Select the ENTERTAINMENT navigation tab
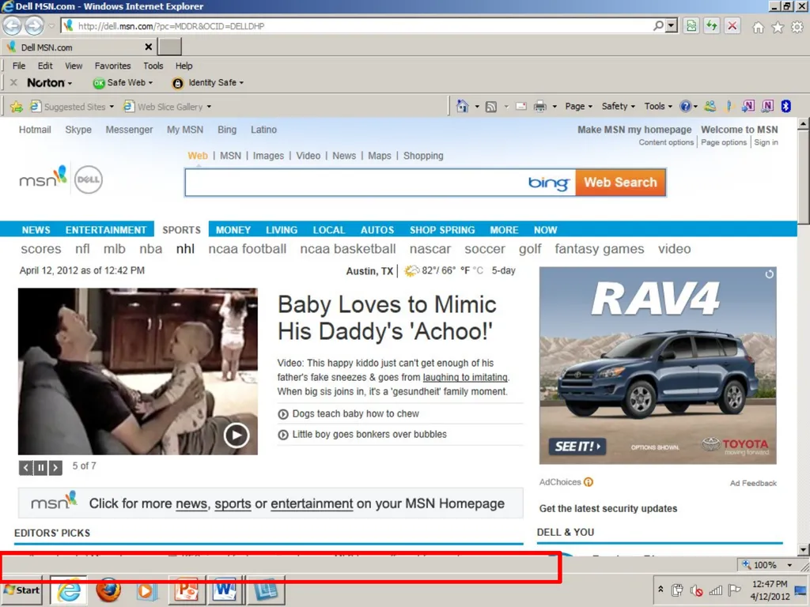 (x=106, y=230)
